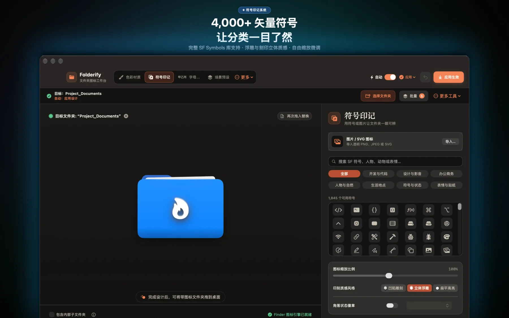Click the 再次拖入替换 button
Screen dimensions: 509x318
tap(295, 116)
